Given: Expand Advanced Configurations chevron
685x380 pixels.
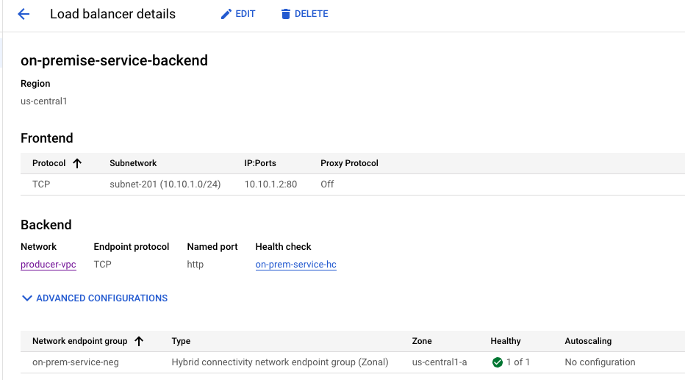Looking at the screenshot, I should (27, 298).
